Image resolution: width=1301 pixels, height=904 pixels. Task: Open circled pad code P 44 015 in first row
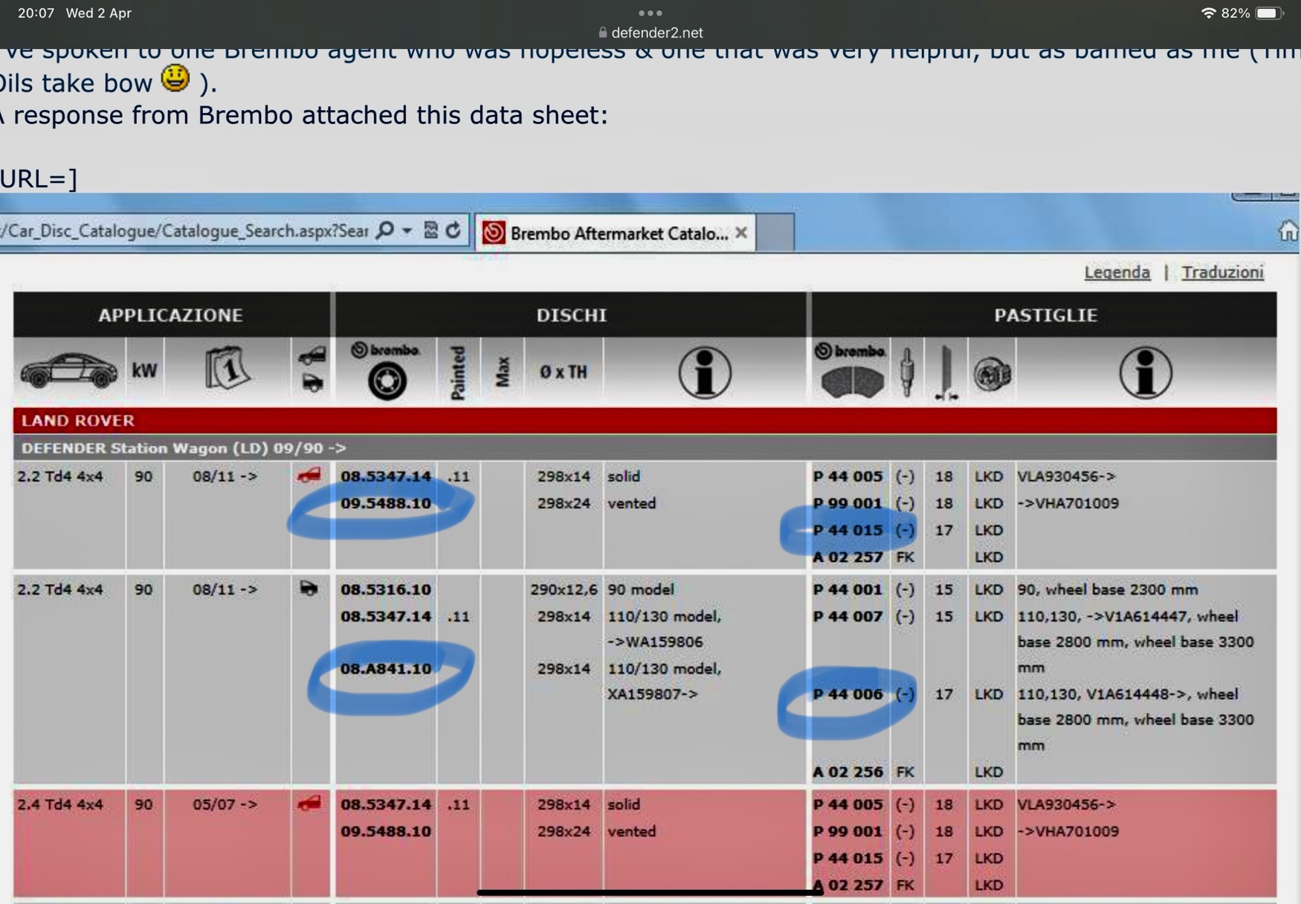pyautogui.click(x=848, y=530)
